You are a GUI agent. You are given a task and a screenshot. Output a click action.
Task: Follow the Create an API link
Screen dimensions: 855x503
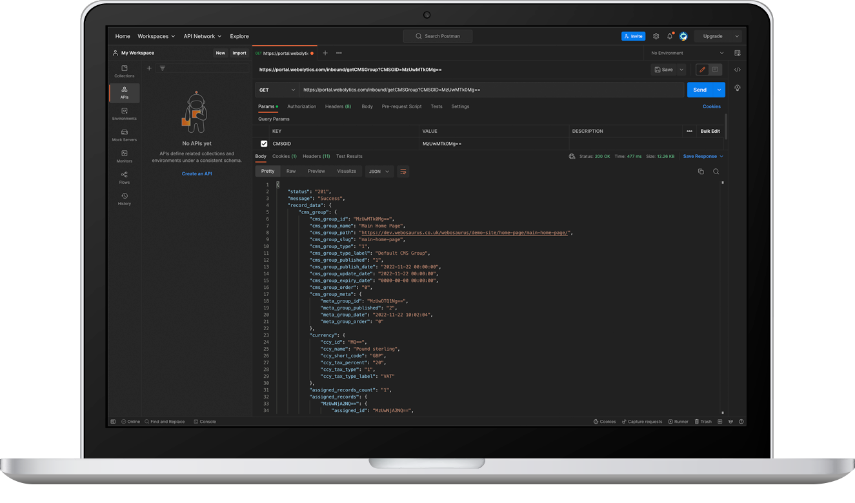pyautogui.click(x=197, y=174)
